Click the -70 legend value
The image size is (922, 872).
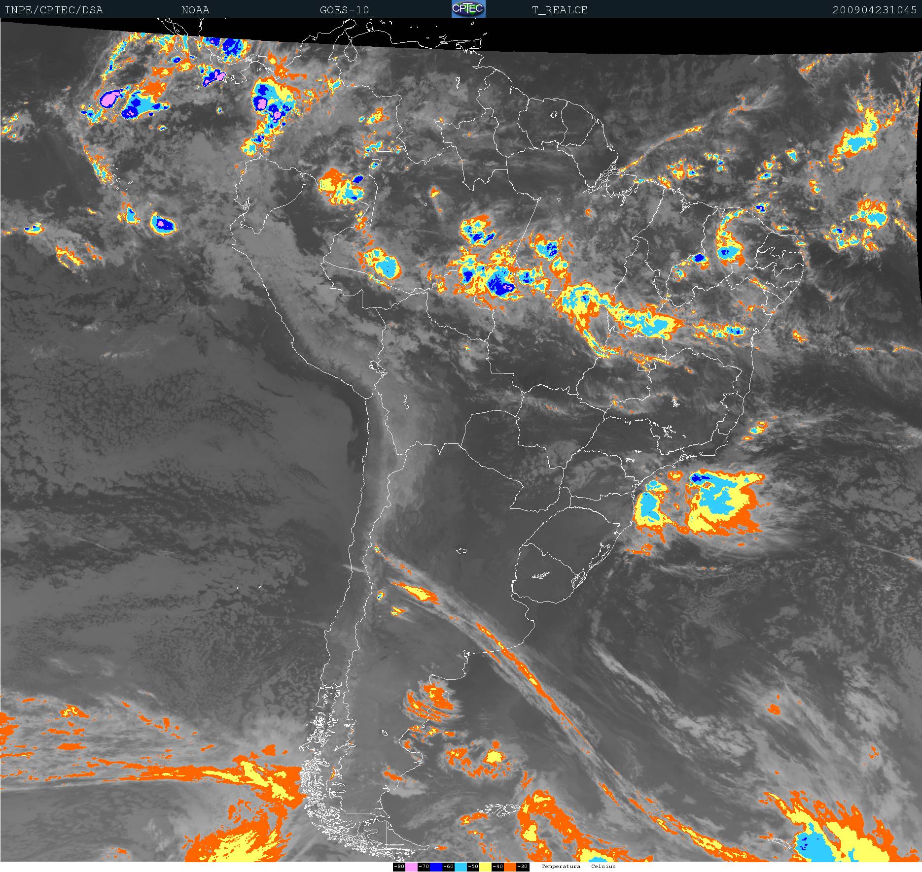coord(424,867)
